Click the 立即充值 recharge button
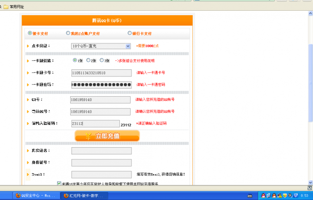The width and height of the screenshot is (313, 200). 107,136
